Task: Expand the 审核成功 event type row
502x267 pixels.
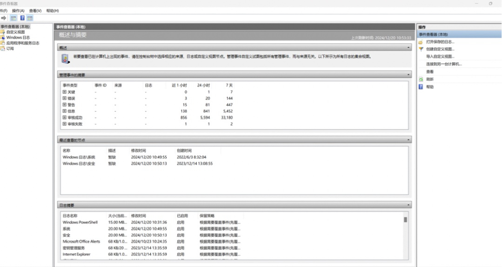Action: click(65, 117)
